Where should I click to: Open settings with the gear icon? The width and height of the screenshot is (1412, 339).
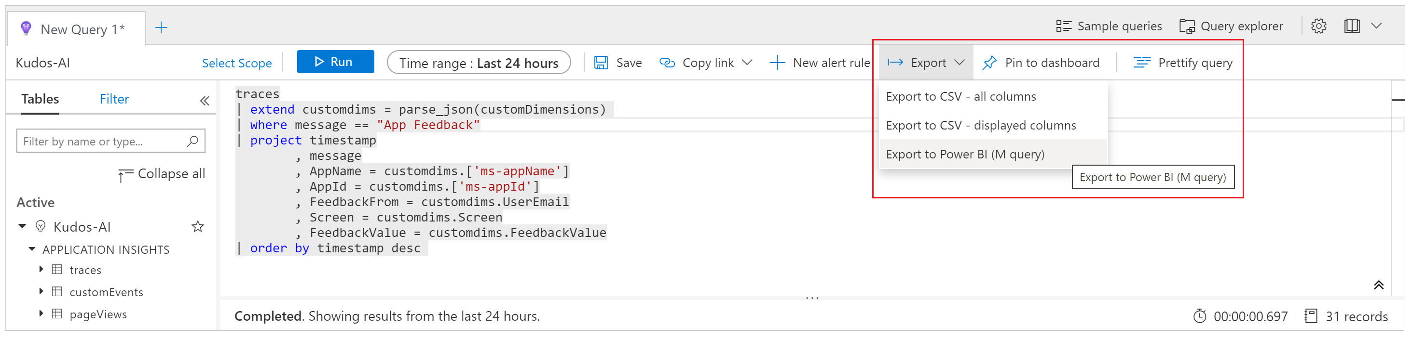tap(1318, 26)
